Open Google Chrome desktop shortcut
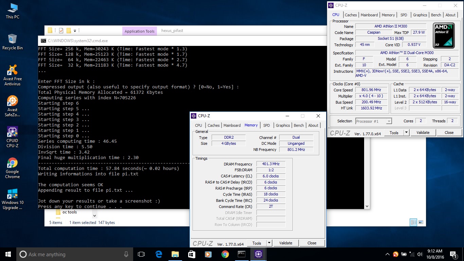 coord(13,168)
